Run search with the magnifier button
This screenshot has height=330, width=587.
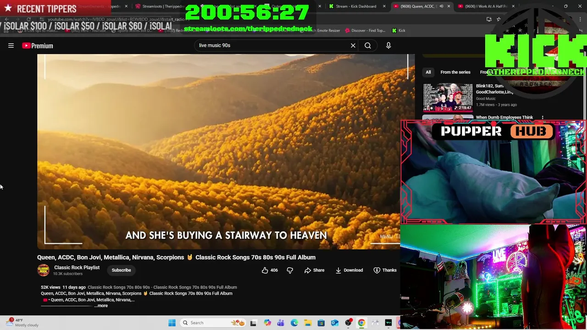pos(368,45)
